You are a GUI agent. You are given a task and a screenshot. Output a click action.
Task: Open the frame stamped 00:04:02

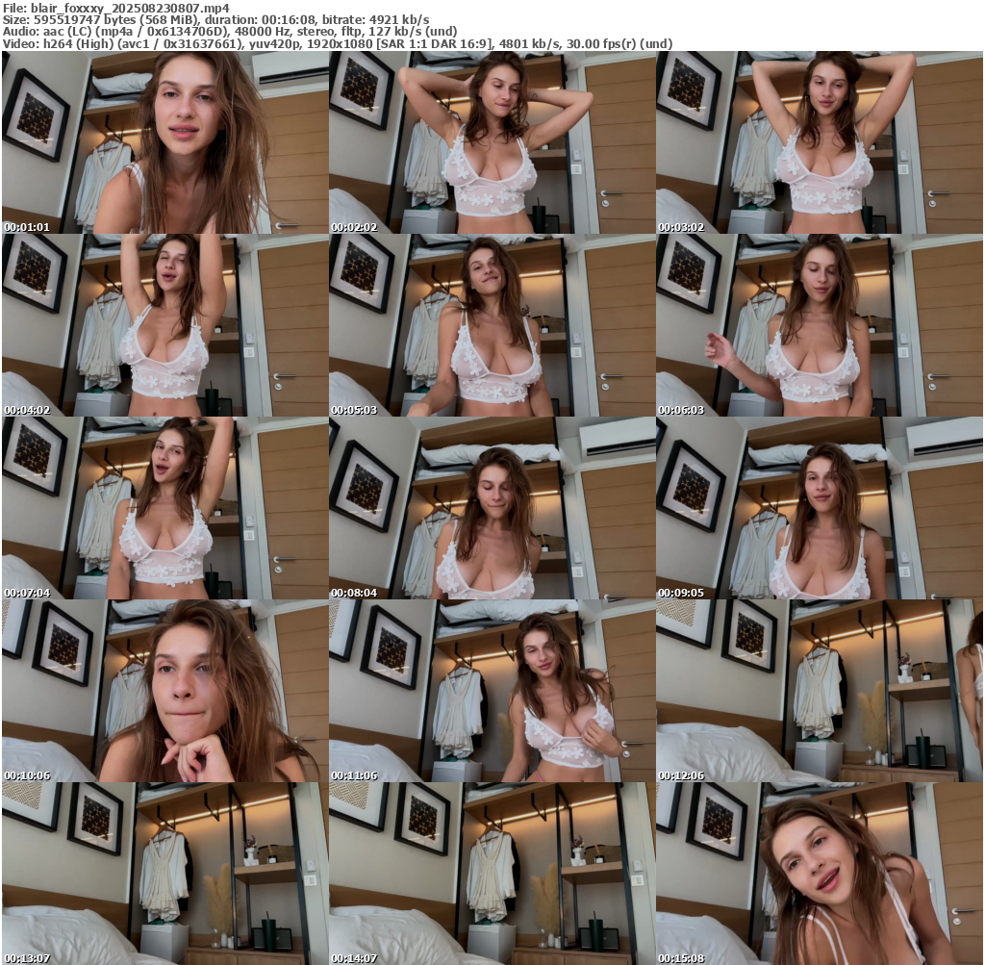coord(165,325)
